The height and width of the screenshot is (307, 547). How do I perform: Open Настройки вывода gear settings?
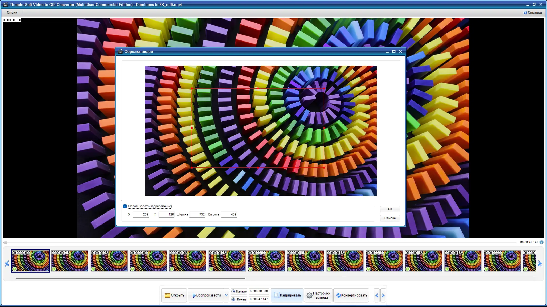(318, 295)
